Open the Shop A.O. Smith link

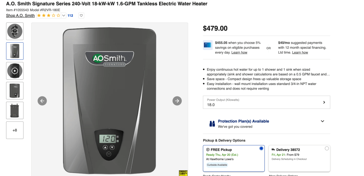pyautogui.click(x=20, y=16)
